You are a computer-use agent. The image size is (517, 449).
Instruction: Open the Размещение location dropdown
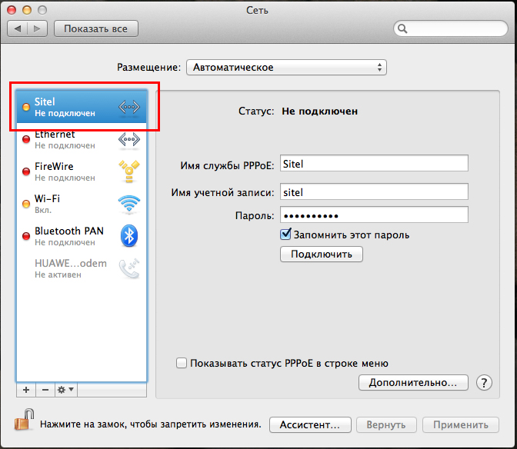click(286, 68)
